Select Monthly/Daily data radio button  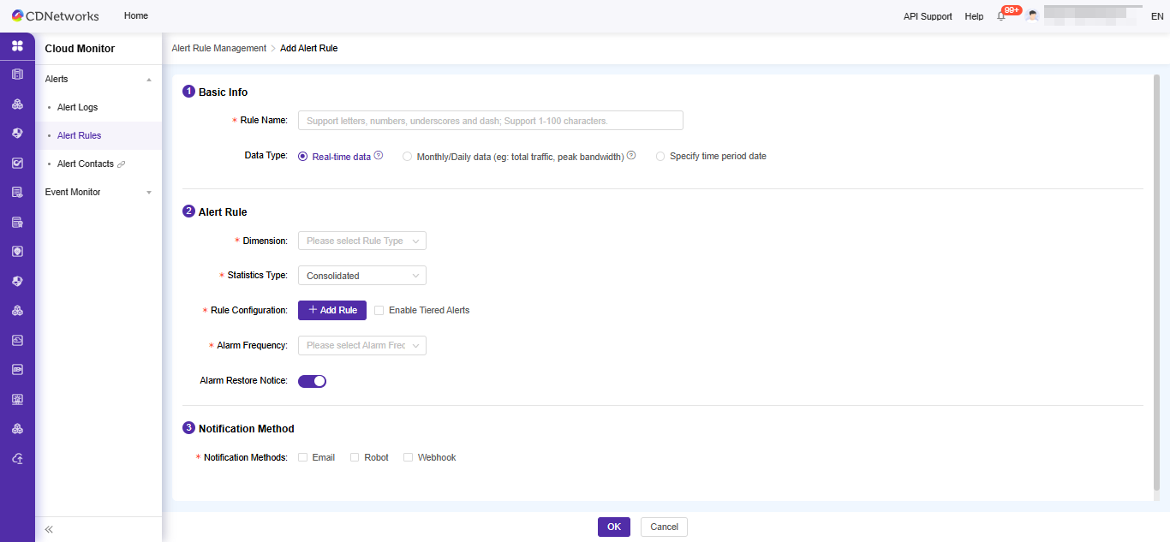(407, 157)
